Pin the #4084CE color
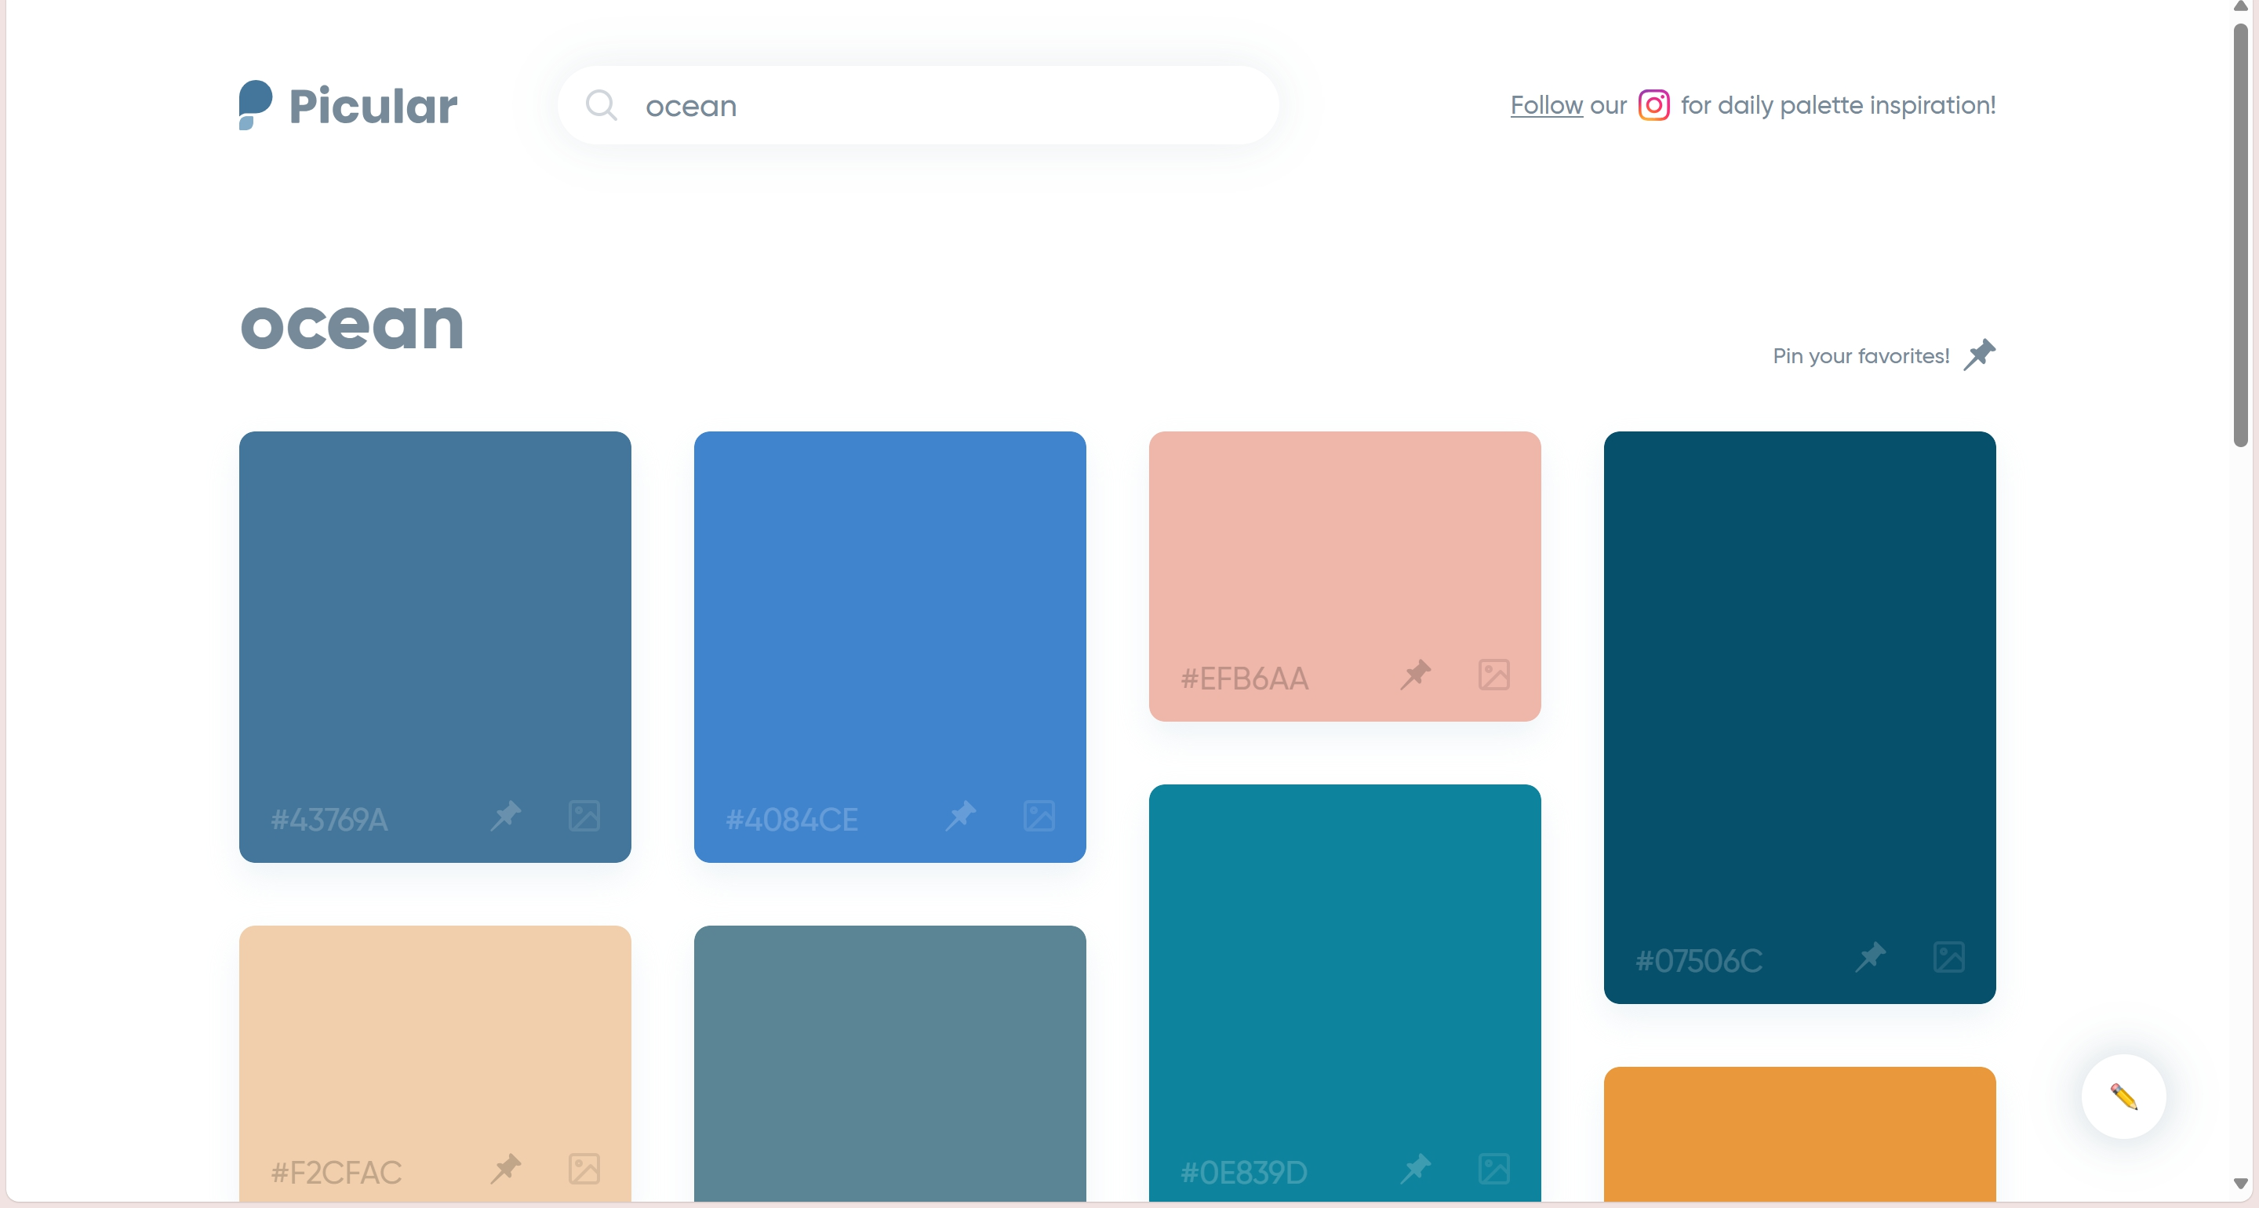Image resolution: width=2259 pixels, height=1208 pixels. (960, 816)
